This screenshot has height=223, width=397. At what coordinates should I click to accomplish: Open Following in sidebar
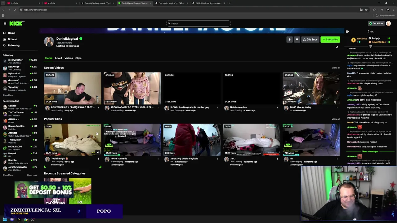point(14,46)
